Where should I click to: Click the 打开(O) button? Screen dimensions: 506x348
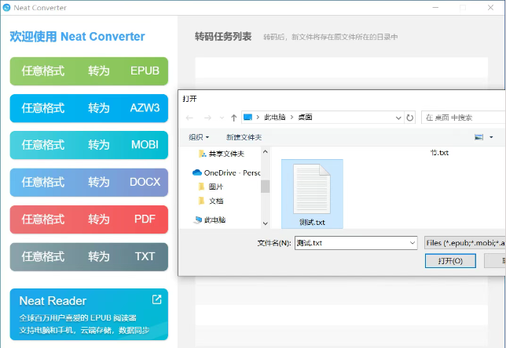[x=450, y=261]
